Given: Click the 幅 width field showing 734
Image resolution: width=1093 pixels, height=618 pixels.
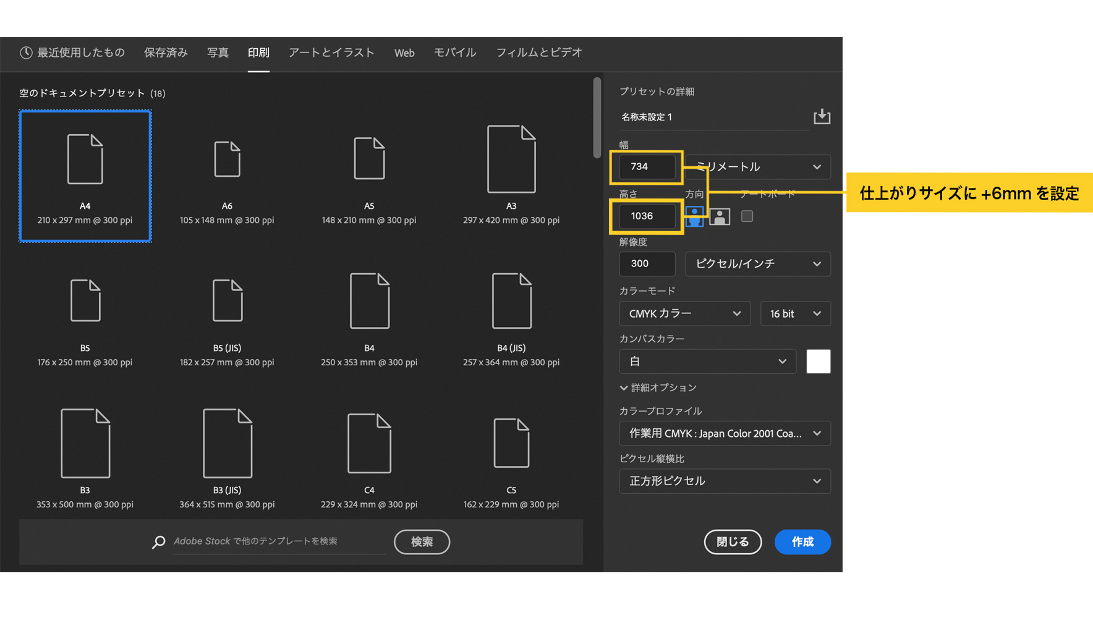Looking at the screenshot, I should [647, 167].
